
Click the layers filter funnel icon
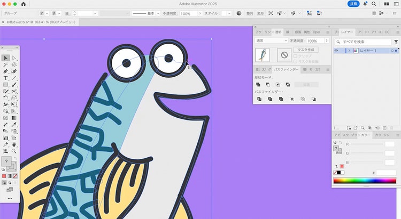[396, 42]
